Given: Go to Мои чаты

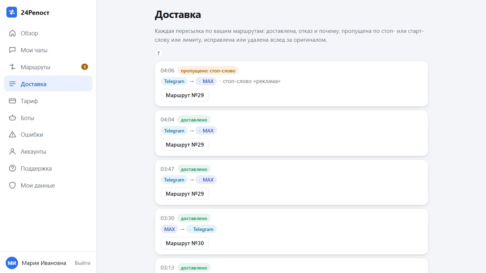Looking at the screenshot, I should coord(48,50).
